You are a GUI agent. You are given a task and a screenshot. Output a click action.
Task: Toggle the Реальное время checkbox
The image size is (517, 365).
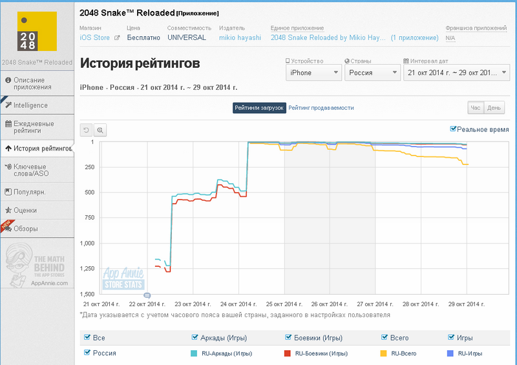pyautogui.click(x=454, y=129)
